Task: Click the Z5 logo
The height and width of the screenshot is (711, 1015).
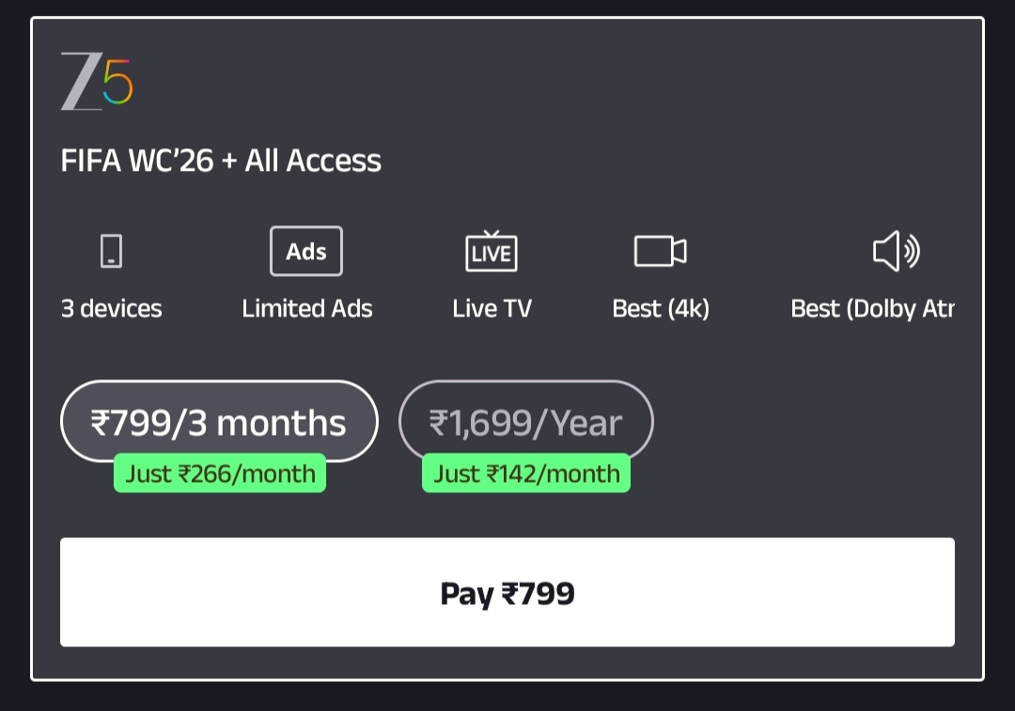Action: (x=97, y=82)
